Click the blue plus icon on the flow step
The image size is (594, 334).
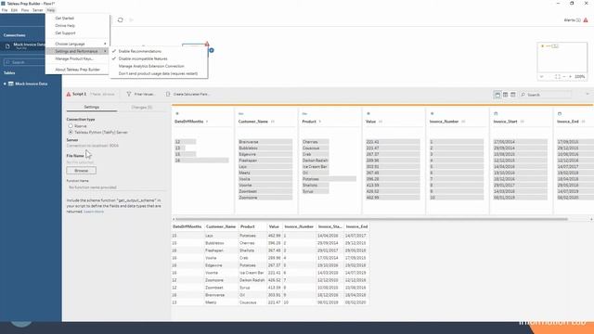point(212,50)
